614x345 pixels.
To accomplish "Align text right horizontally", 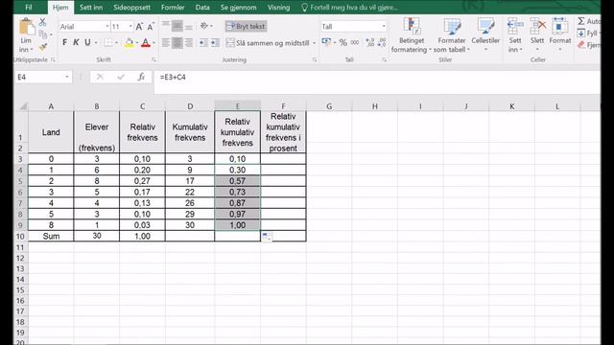I will [189, 42].
